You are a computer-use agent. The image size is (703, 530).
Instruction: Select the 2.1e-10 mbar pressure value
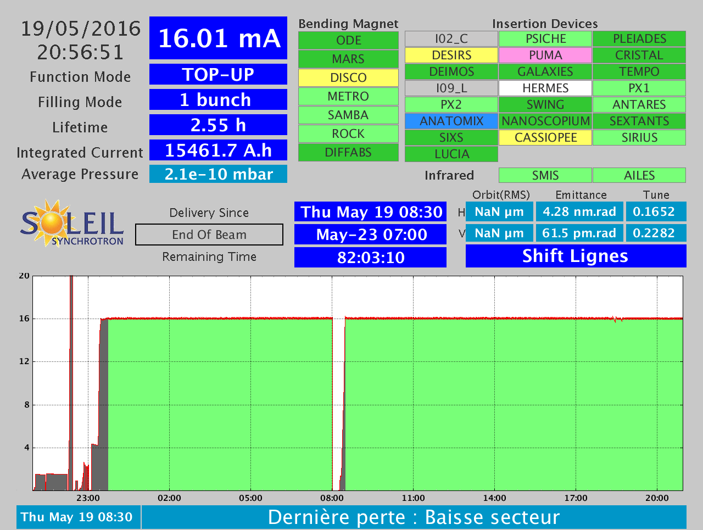coord(218,174)
